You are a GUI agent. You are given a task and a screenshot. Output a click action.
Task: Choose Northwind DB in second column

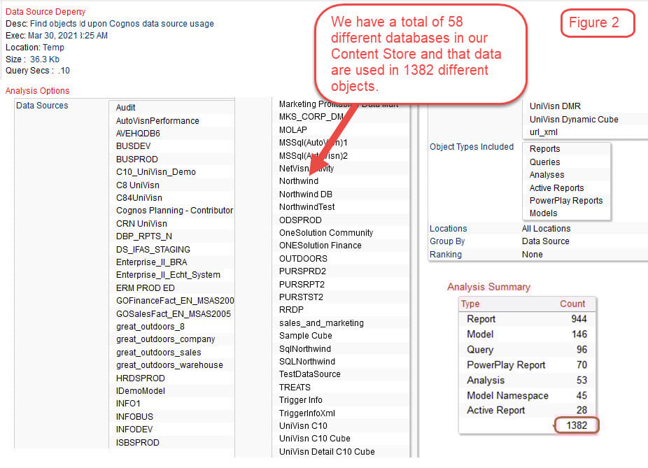click(x=306, y=194)
